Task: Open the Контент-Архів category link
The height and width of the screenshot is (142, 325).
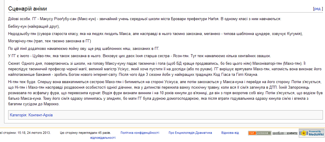Action: point(40,115)
